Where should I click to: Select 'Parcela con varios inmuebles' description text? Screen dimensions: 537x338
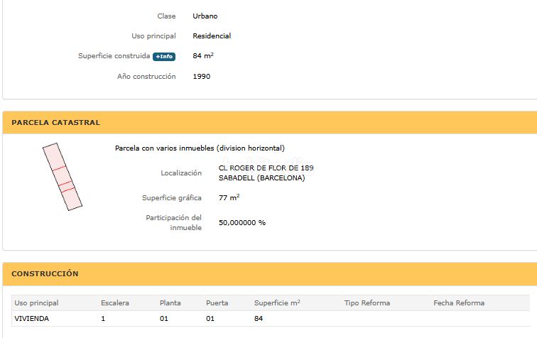pyautogui.click(x=200, y=148)
